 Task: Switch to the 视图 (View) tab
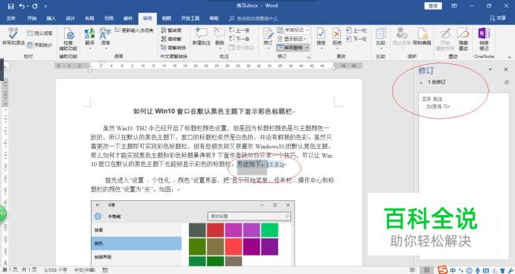click(167, 19)
